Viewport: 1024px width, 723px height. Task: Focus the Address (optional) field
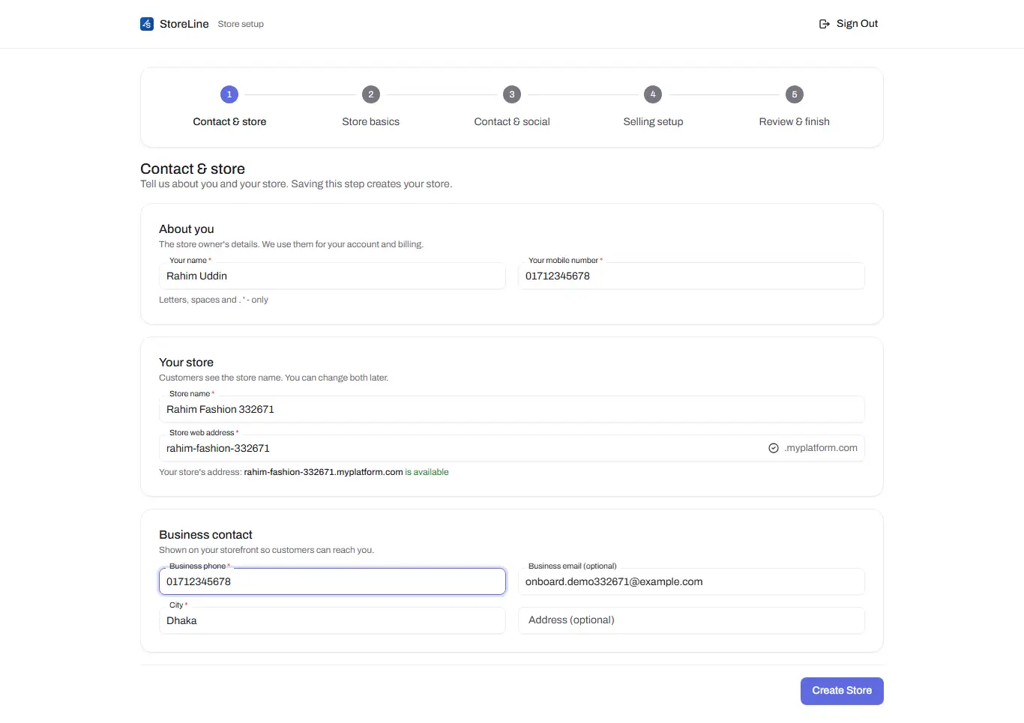click(x=691, y=620)
